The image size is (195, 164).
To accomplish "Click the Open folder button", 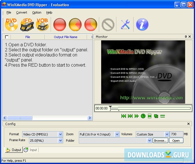I will point(176,141).
